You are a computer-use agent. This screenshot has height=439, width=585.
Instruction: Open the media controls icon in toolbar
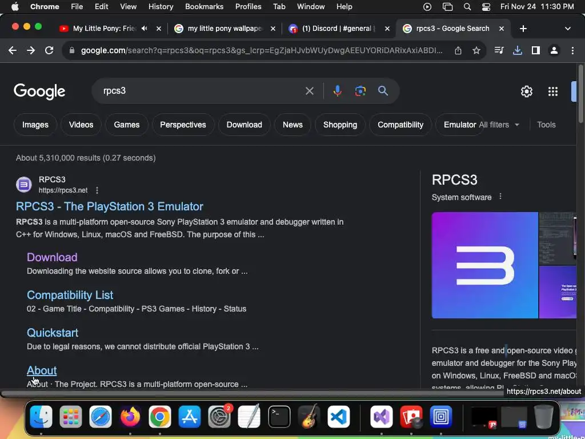[x=499, y=50]
